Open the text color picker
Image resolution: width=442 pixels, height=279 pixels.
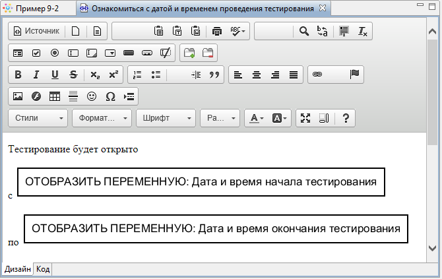click(x=255, y=118)
